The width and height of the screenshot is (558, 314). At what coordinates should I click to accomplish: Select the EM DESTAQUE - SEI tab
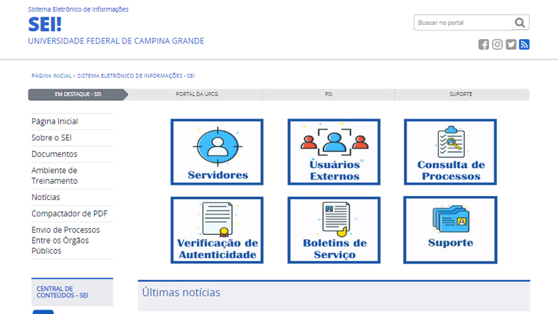tap(78, 94)
